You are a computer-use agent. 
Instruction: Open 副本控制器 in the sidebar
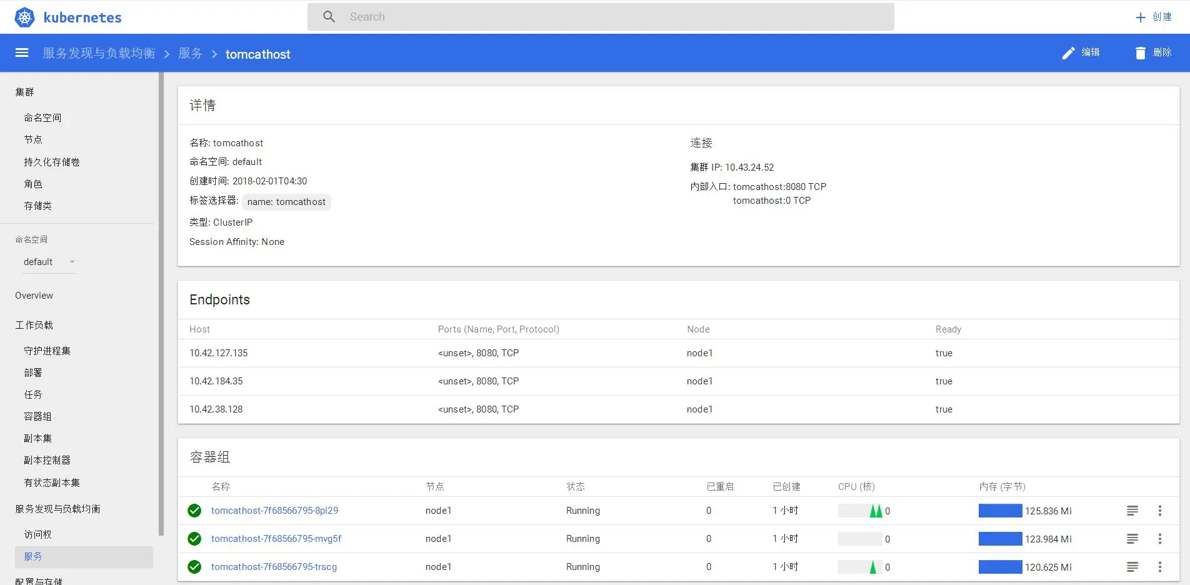point(47,460)
